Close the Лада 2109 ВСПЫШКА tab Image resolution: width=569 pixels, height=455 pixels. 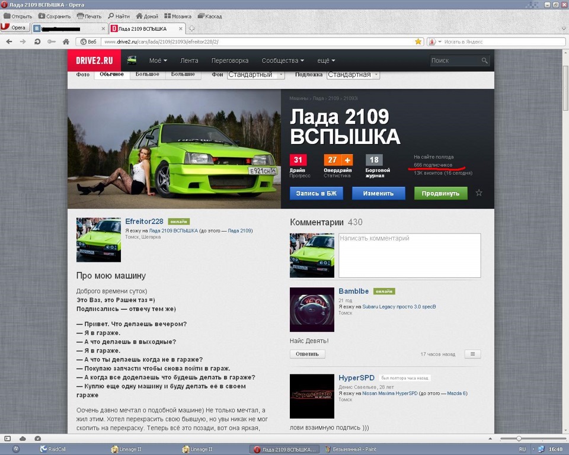click(x=181, y=28)
